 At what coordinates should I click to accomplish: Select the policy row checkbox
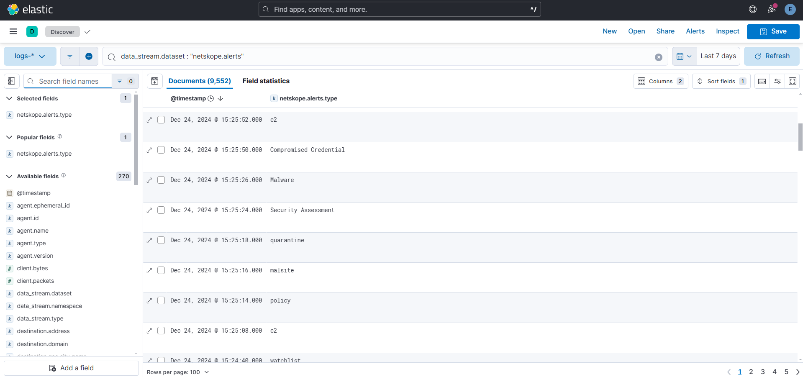(x=161, y=300)
